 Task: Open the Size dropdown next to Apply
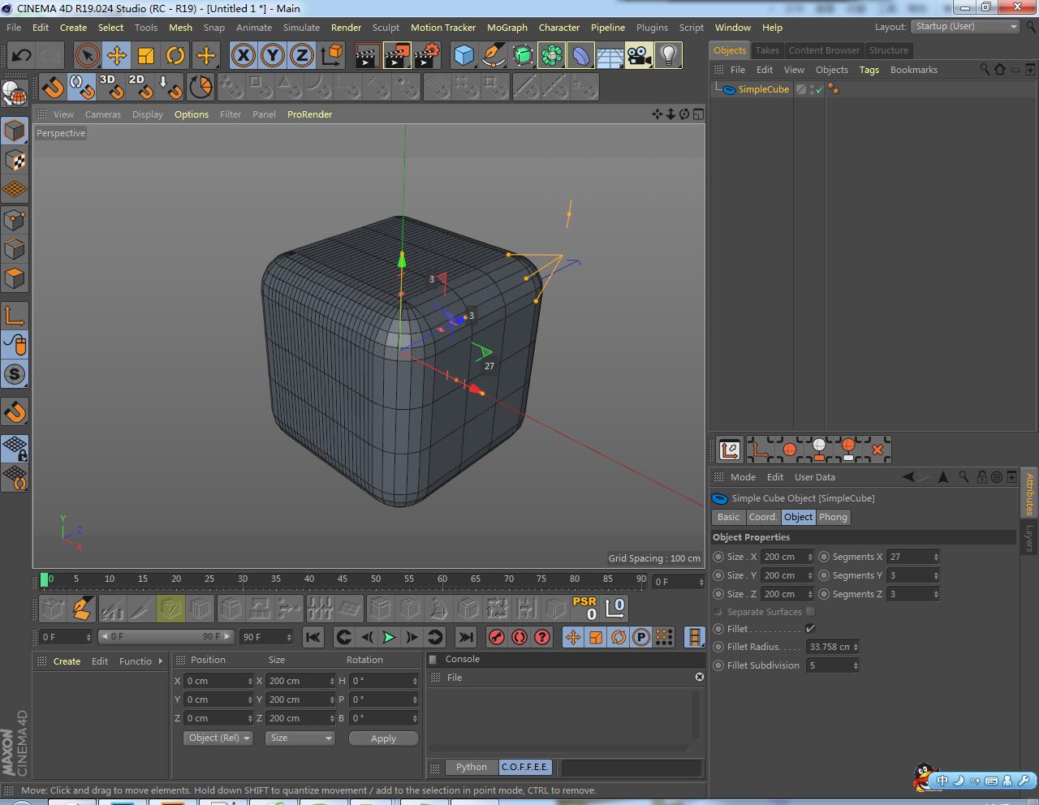(300, 738)
